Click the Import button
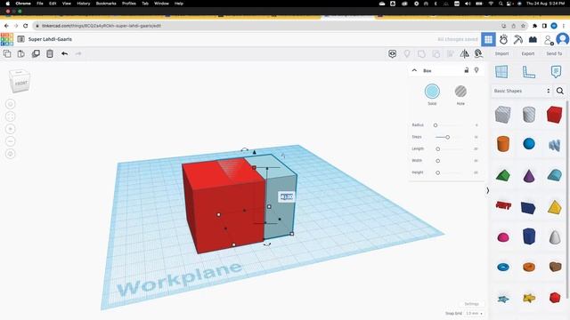570x320 pixels. (x=501, y=53)
